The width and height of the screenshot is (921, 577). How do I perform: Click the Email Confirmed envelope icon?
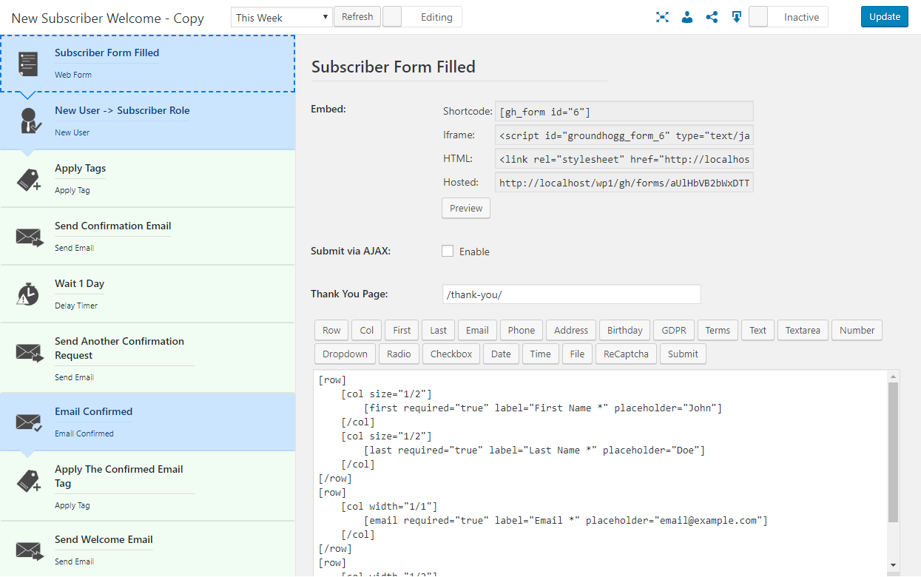28,422
